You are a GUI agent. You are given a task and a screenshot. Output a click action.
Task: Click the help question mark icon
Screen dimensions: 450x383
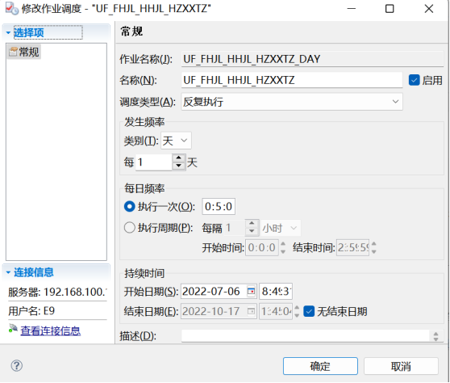[x=17, y=366]
